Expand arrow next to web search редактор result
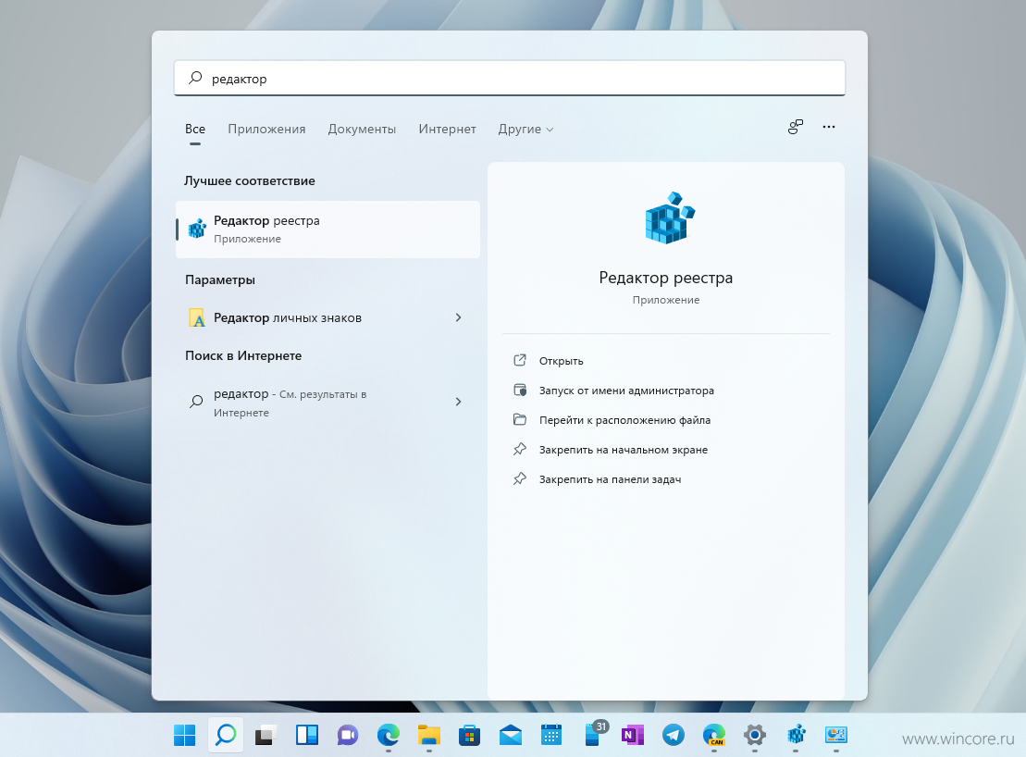 [458, 401]
